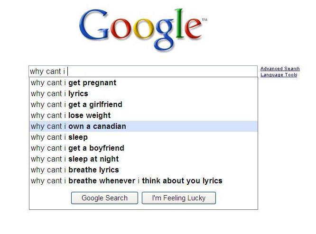Select suggestion 'why cant i get a boyfriend'
The height and width of the screenshot is (234, 316).
[x=143, y=148]
